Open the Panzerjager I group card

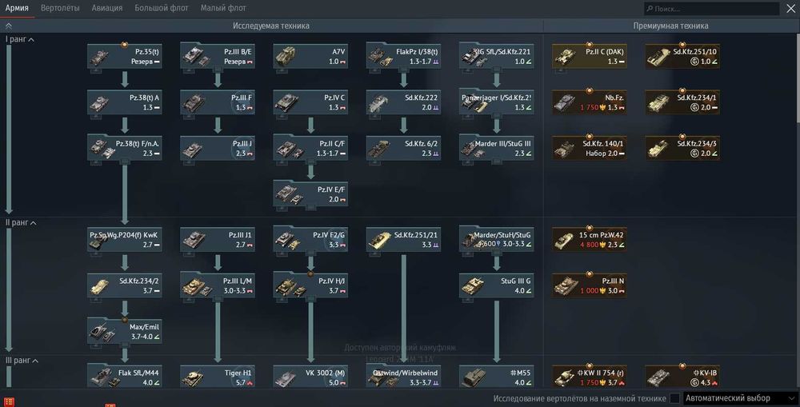point(497,102)
